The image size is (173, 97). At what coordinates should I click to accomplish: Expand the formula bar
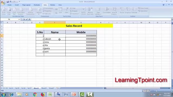tap(172, 19)
